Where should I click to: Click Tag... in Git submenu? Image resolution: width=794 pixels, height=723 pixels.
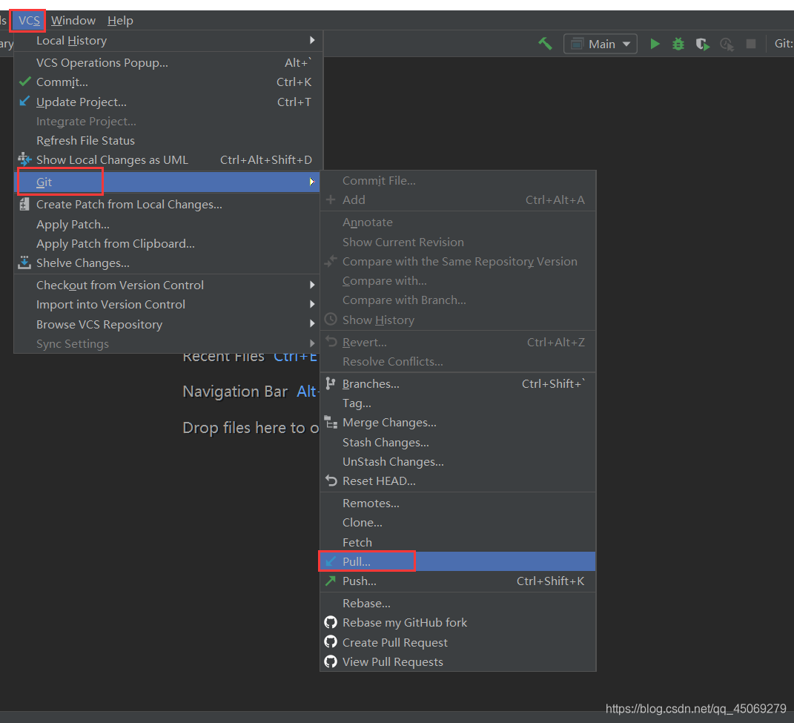[457, 403]
